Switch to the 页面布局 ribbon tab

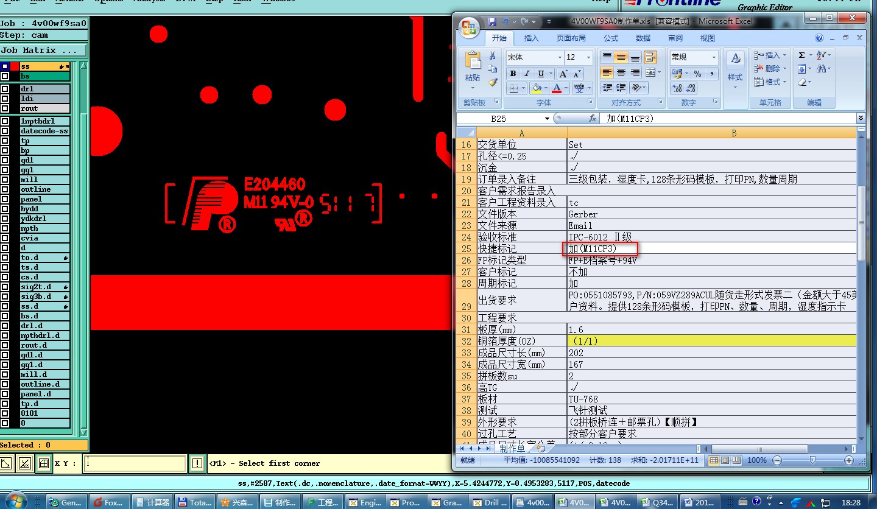pyautogui.click(x=571, y=38)
